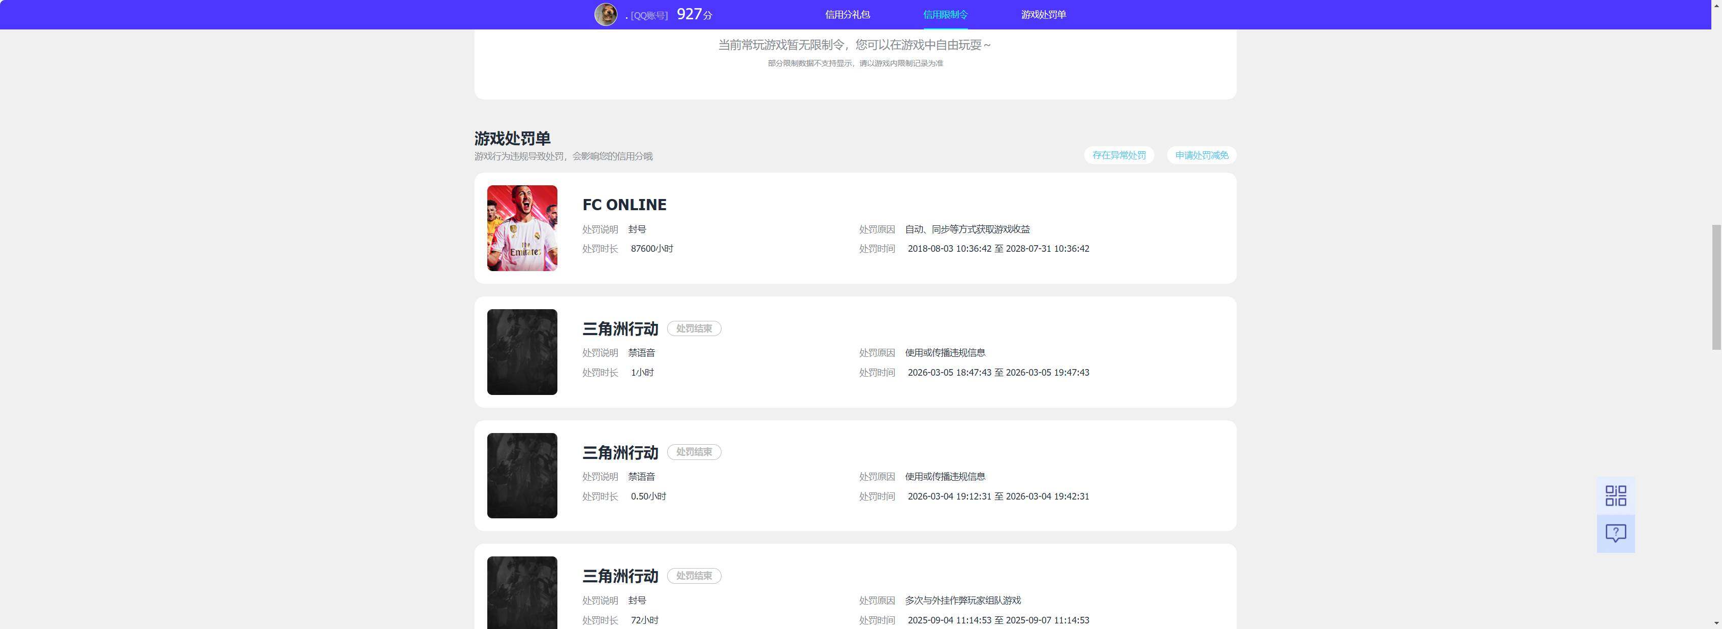Open the 三角洲行动 thumbnail for the 0.50小时 penalty
This screenshot has width=1722, height=629.
(x=522, y=475)
